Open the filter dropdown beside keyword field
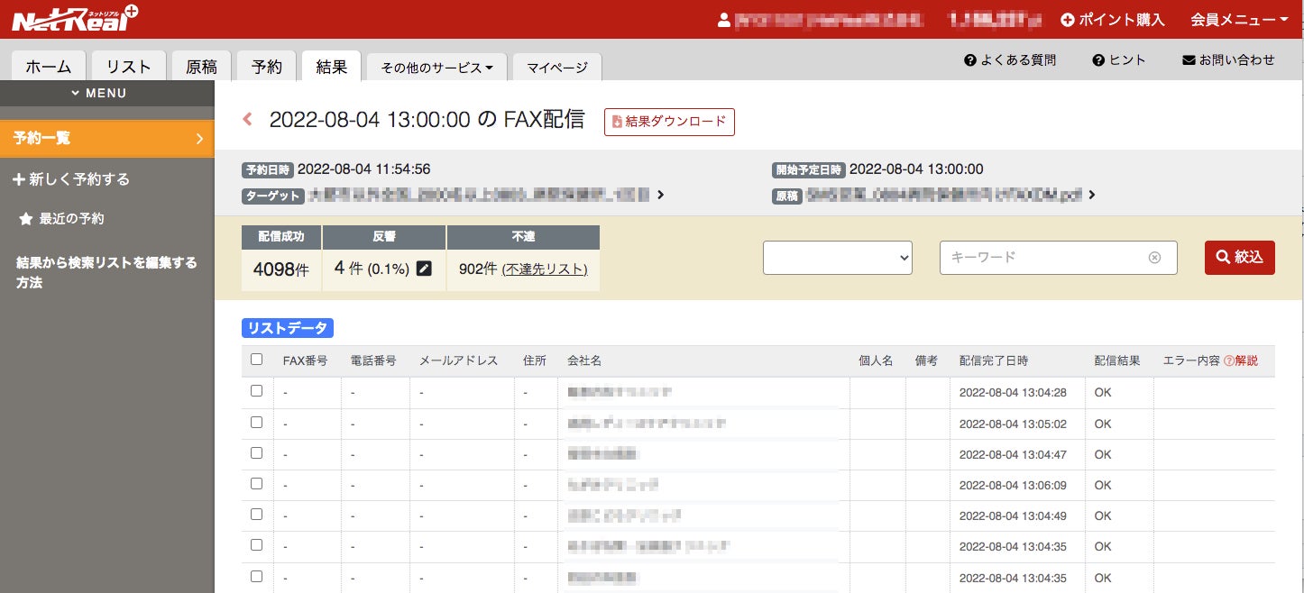Viewport: 1304px width, 593px height. pos(838,258)
